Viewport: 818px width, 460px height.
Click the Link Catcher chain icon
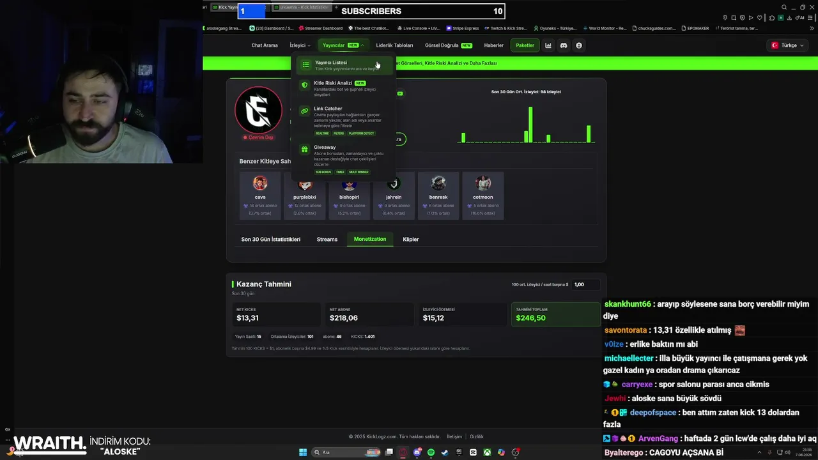point(305,111)
